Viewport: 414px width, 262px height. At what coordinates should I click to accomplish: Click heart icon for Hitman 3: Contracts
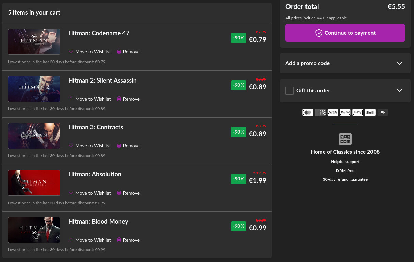(71, 146)
